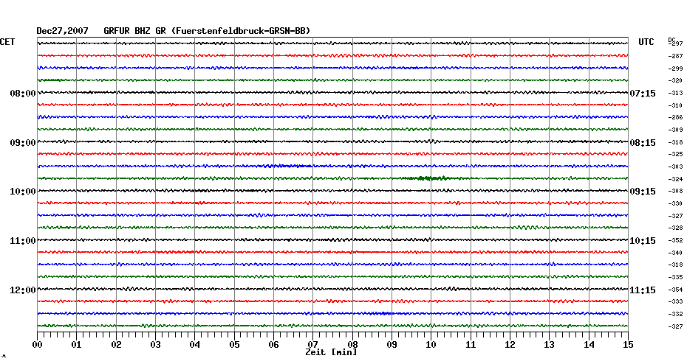Click minute 00 on the time axis
The height and width of the screenshot is (364, 687).
coord(37,345)
